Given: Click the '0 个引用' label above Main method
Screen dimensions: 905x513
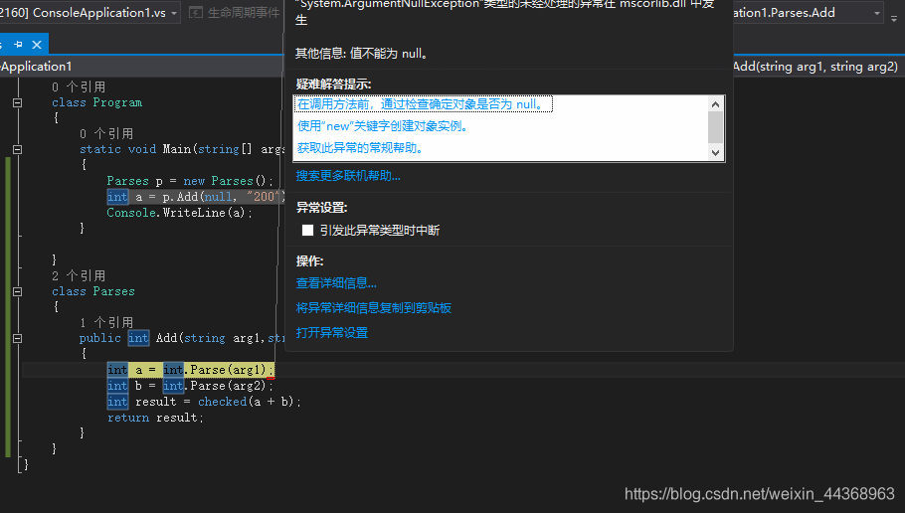Looking at the screenshot, I should pyautogui.click(x=106, y=134).
